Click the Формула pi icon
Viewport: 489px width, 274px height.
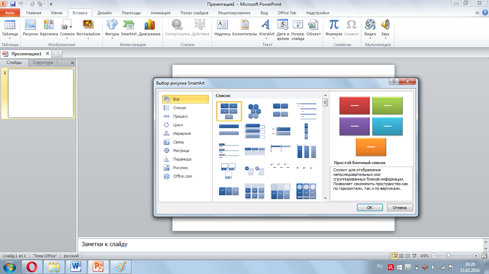(x=334, y=24)
